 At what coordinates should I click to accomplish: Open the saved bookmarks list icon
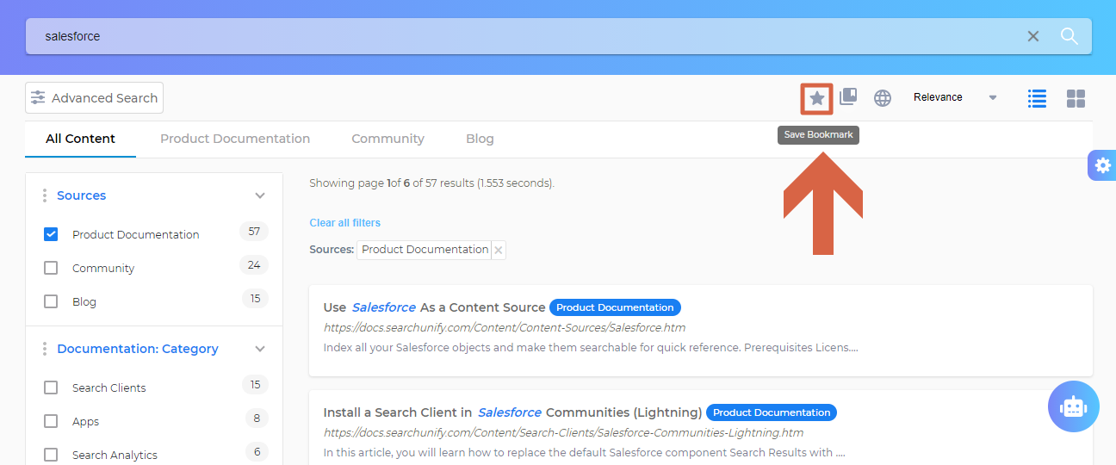tap(848, 97)
